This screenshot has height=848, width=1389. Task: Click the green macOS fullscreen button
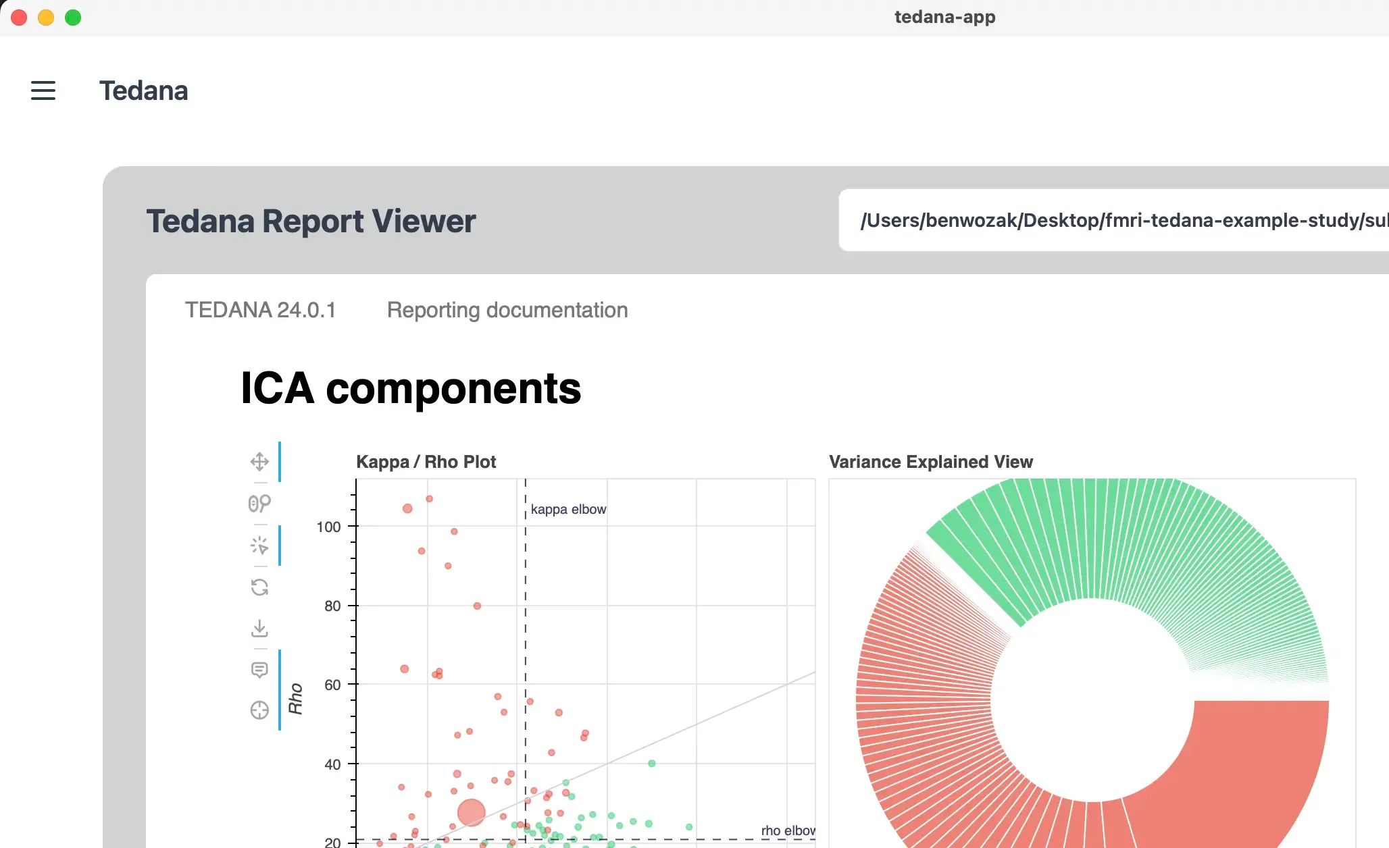click(x=73, y=18)
